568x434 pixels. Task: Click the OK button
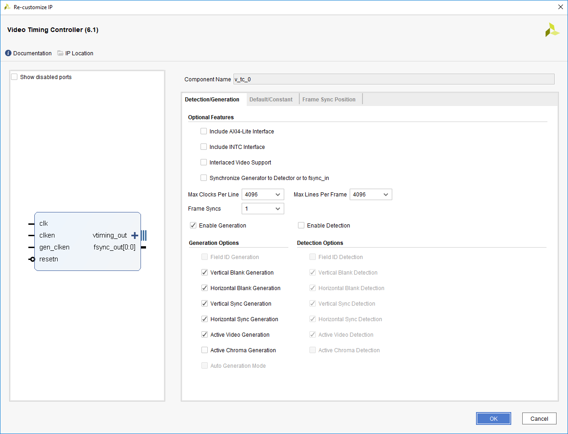[493, 418]
